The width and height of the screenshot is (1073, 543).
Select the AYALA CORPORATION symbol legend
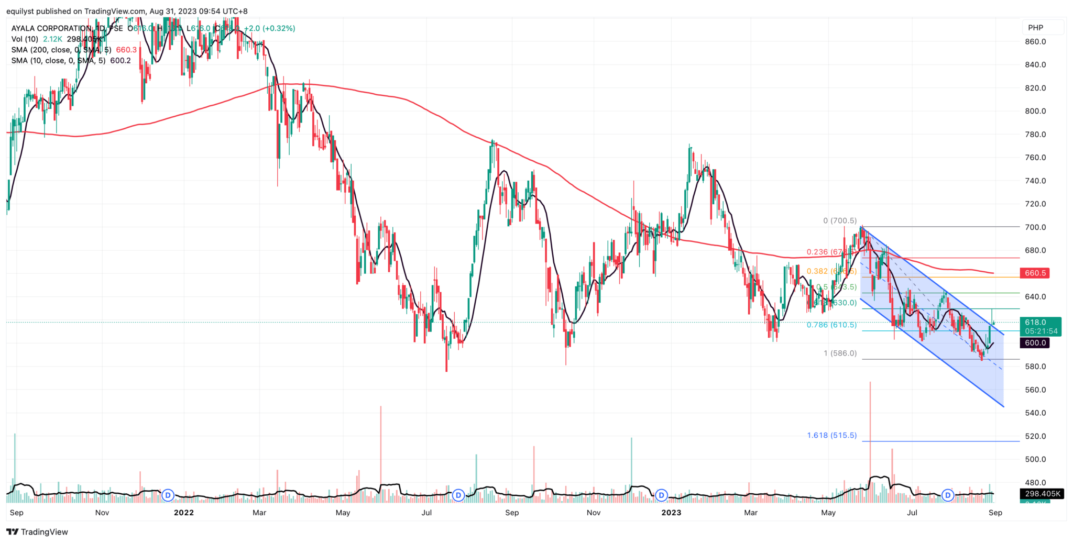tap(67, 28)
